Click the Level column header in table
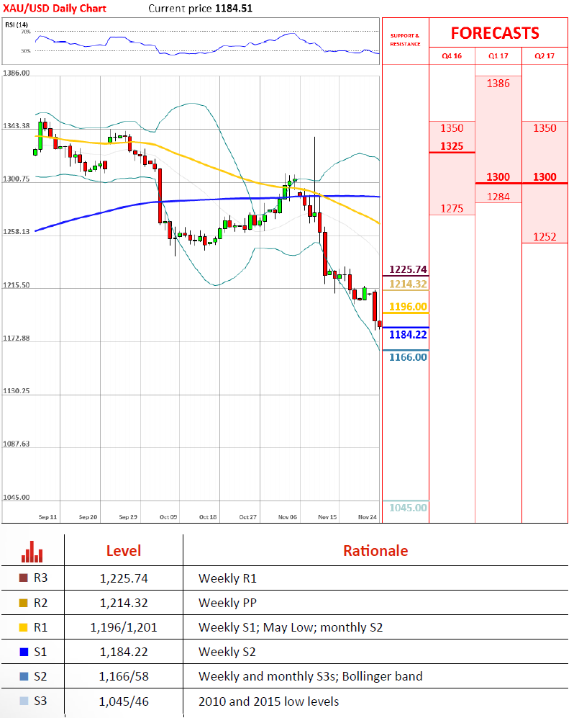This screenshot has width=574, height=718. click(124, 551)
